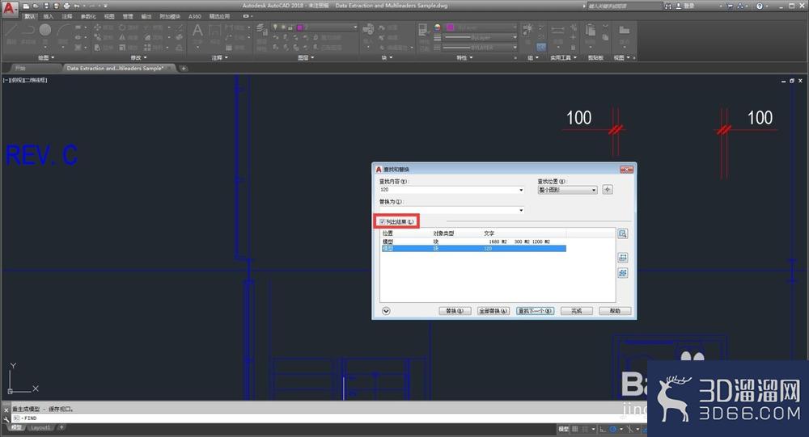
Task: Click the New drawing icon in quick access toolbar
Action: (26, 6)
